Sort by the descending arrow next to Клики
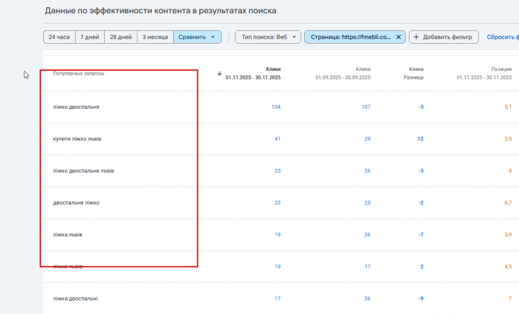 (220, 74)
